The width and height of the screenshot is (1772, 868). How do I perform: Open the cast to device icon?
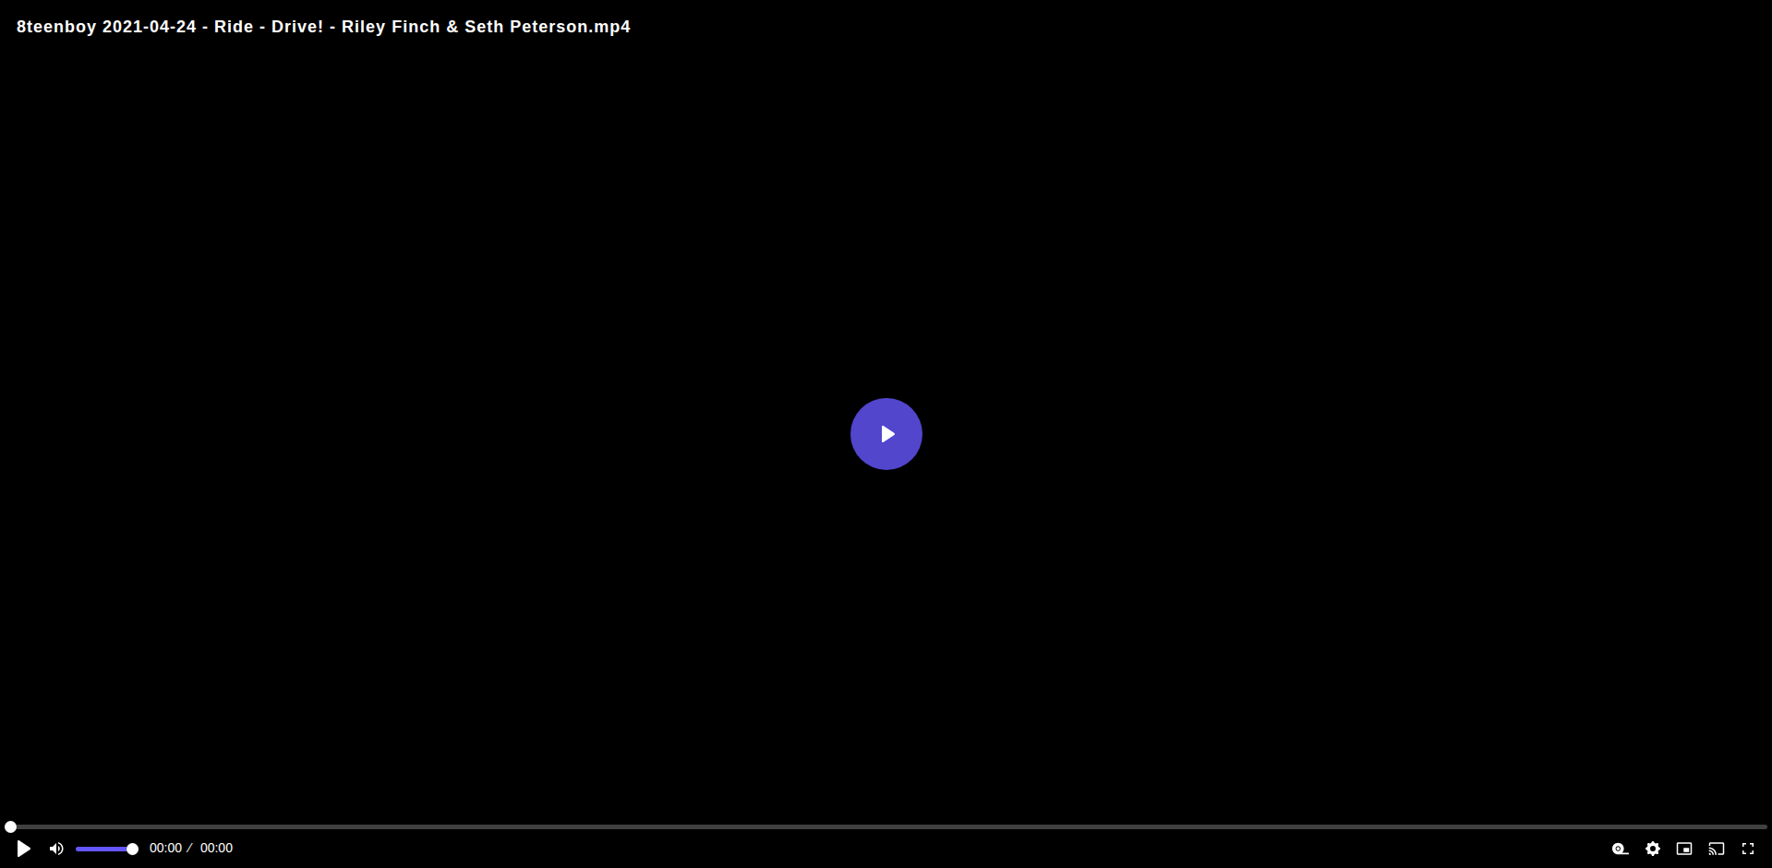tap(1717, 849)
